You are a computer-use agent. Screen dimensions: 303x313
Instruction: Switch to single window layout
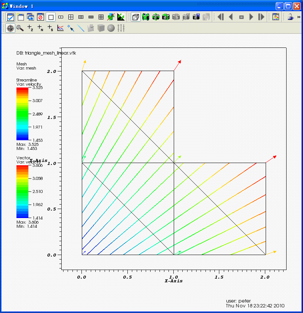point(50,17)
